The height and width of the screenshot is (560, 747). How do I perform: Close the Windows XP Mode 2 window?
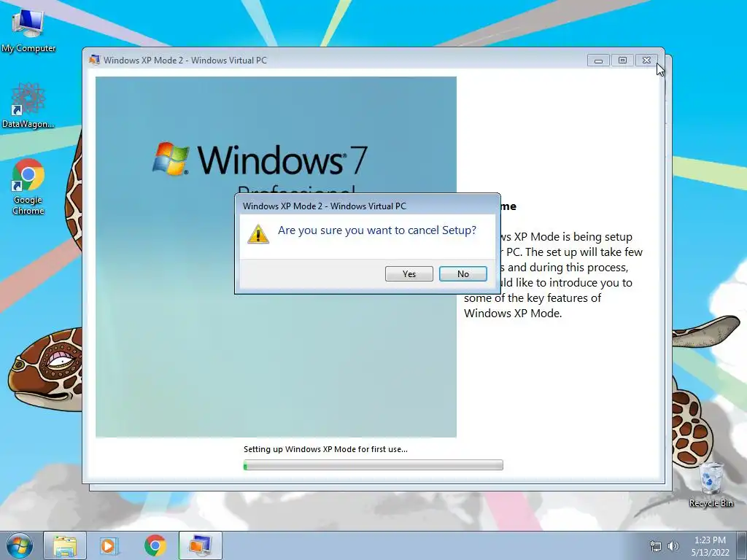click(646, 61)
